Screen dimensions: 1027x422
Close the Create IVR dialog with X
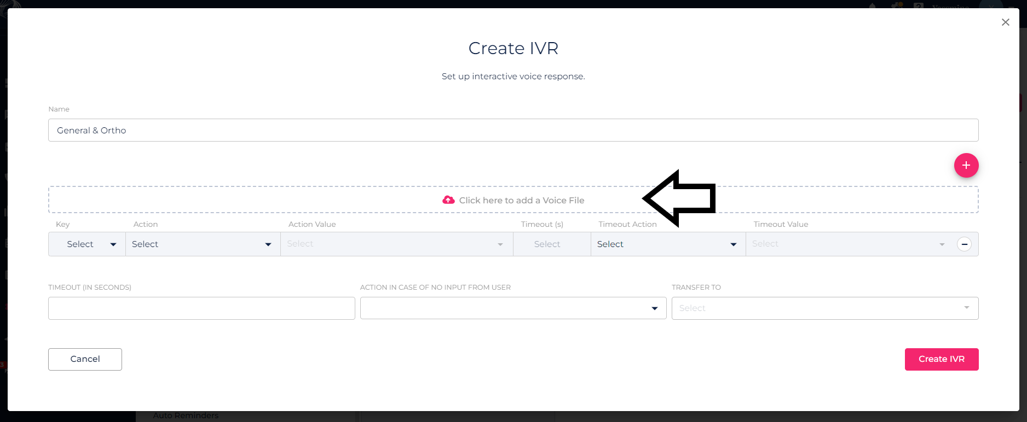pos(1005,22)
